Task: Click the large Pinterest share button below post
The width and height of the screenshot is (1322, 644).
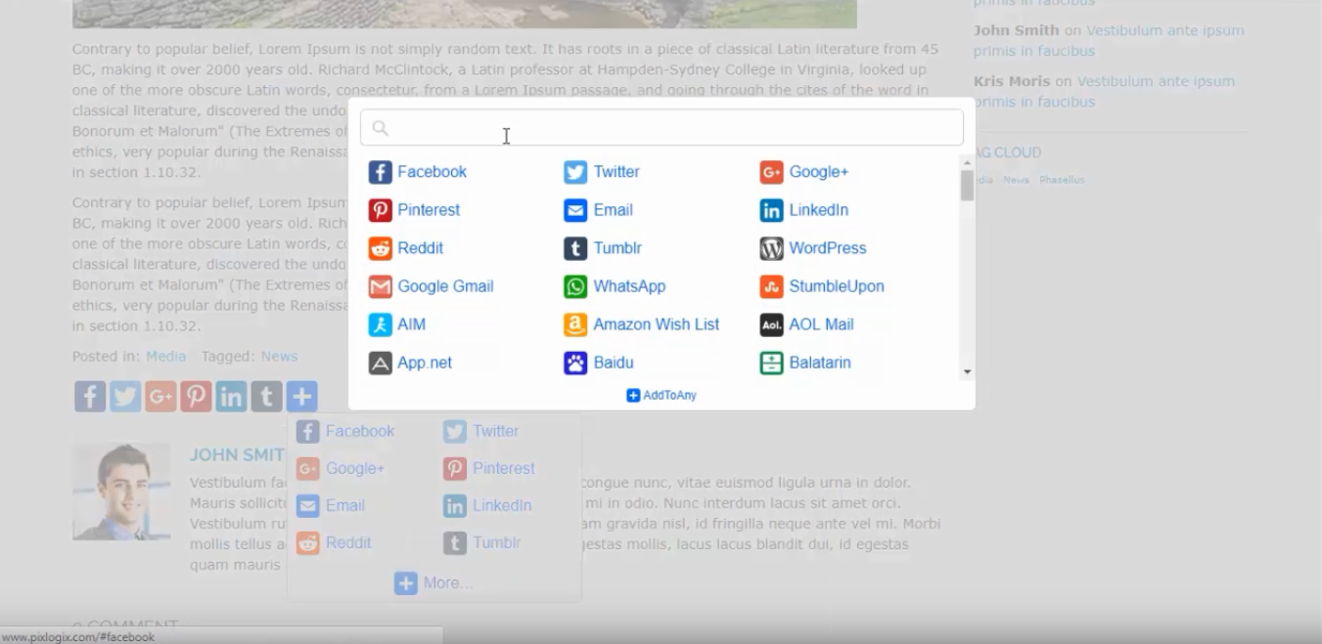Action: 196,396
